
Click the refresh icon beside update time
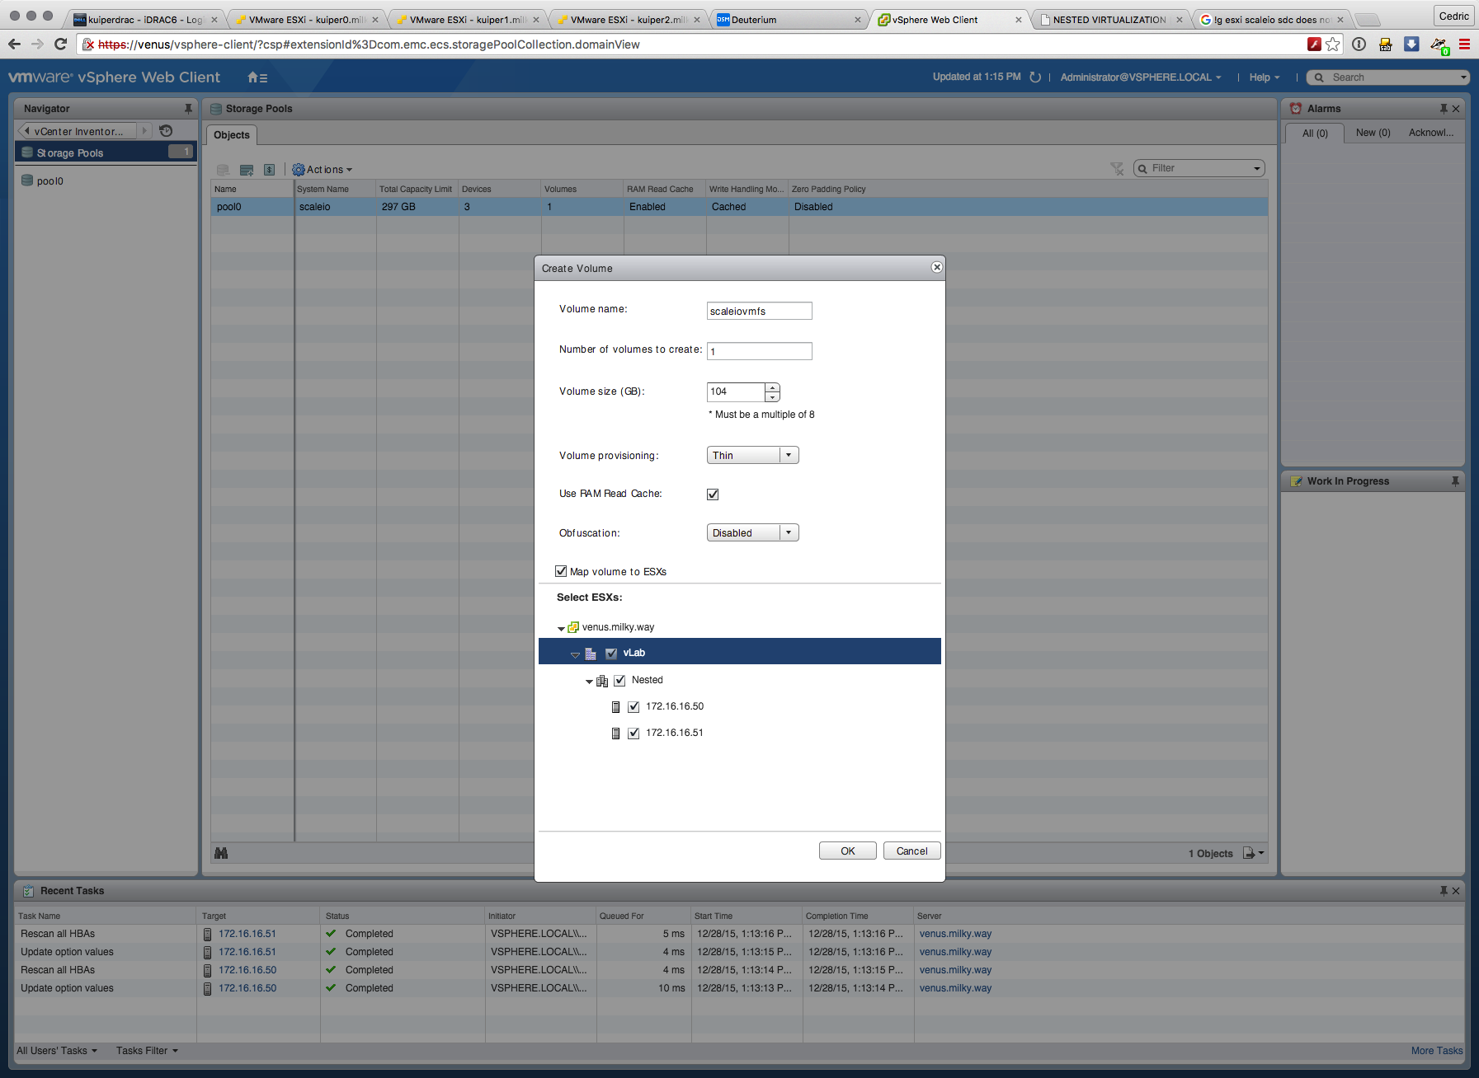pos(1035,77)
